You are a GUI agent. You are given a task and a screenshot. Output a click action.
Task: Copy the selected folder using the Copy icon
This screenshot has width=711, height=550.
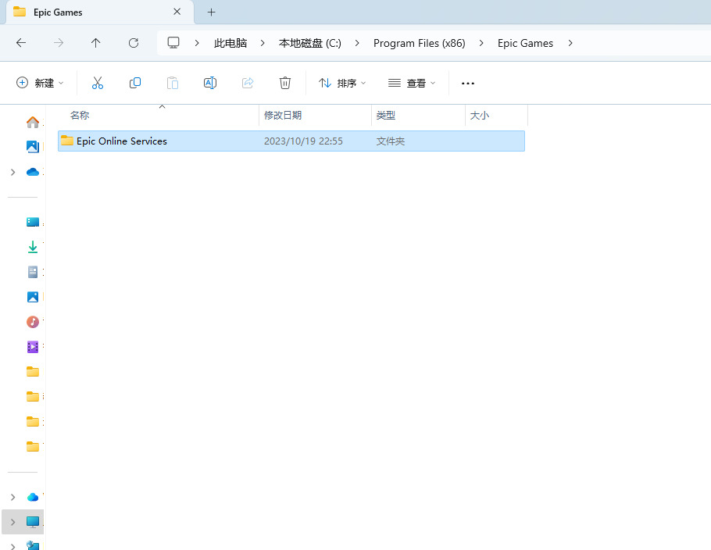point(135,83)
